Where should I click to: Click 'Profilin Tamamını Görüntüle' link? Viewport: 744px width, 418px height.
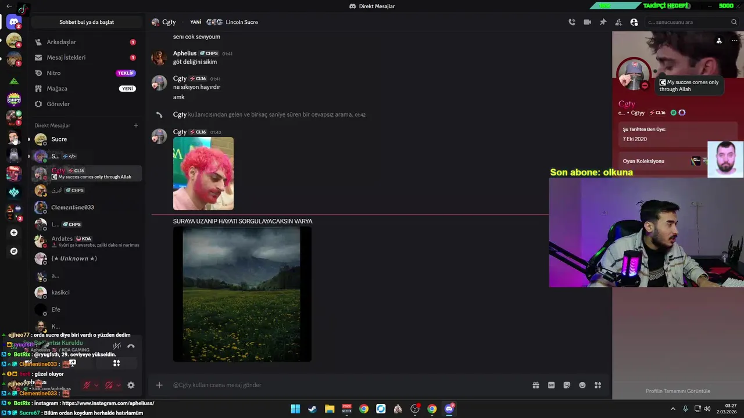click(x=678, y=391)
